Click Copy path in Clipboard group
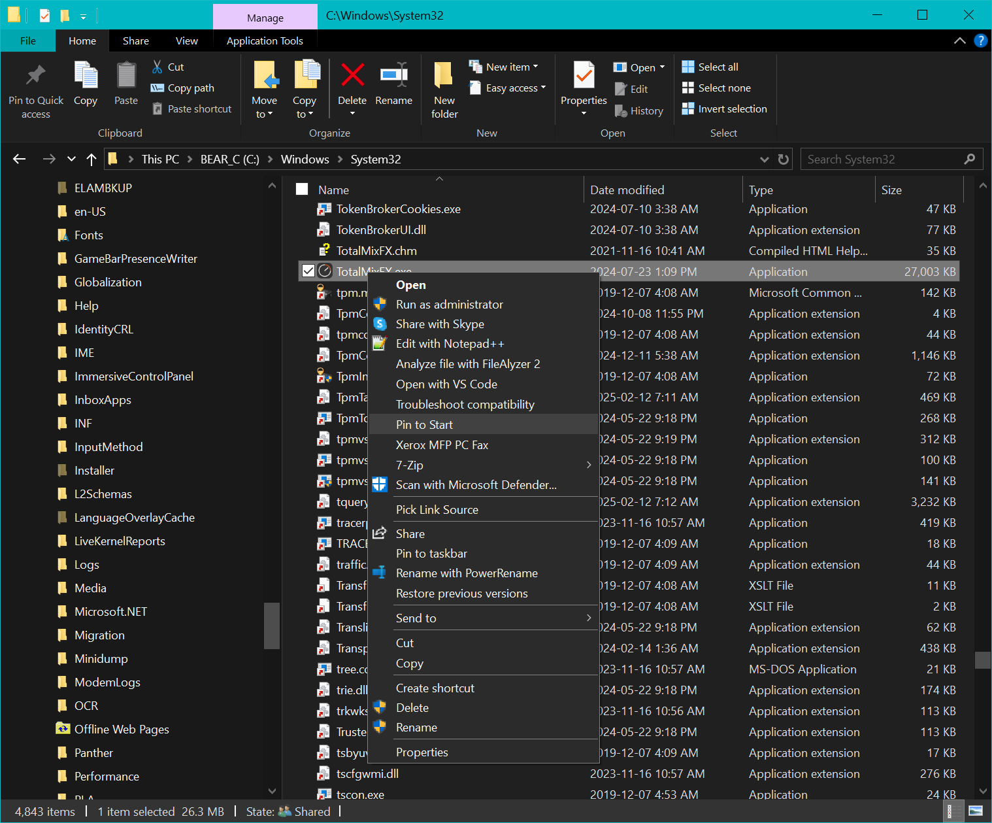 (x=190, y=88)
